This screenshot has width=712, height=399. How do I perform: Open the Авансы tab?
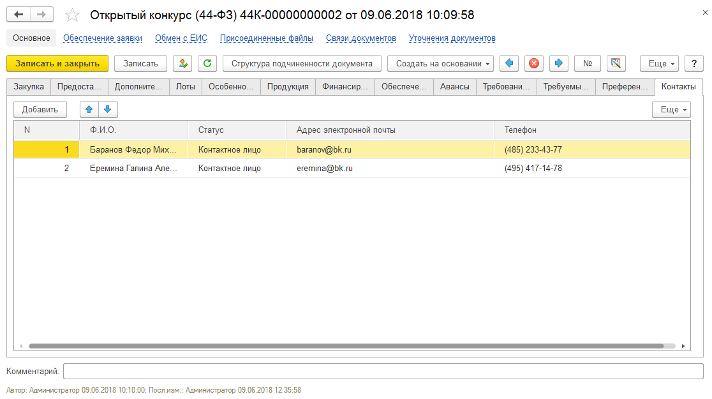(x=454, y=87)
